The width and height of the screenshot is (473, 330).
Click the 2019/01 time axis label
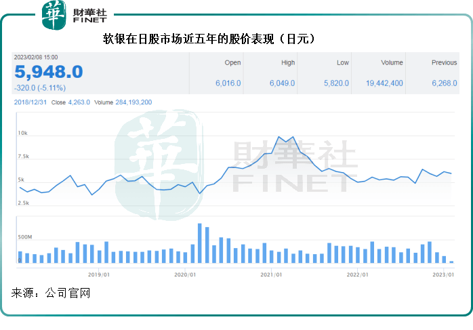click(x=99, y=275)
